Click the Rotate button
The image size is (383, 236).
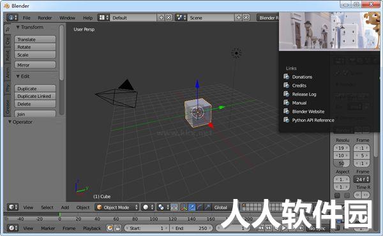click(35, 47)
